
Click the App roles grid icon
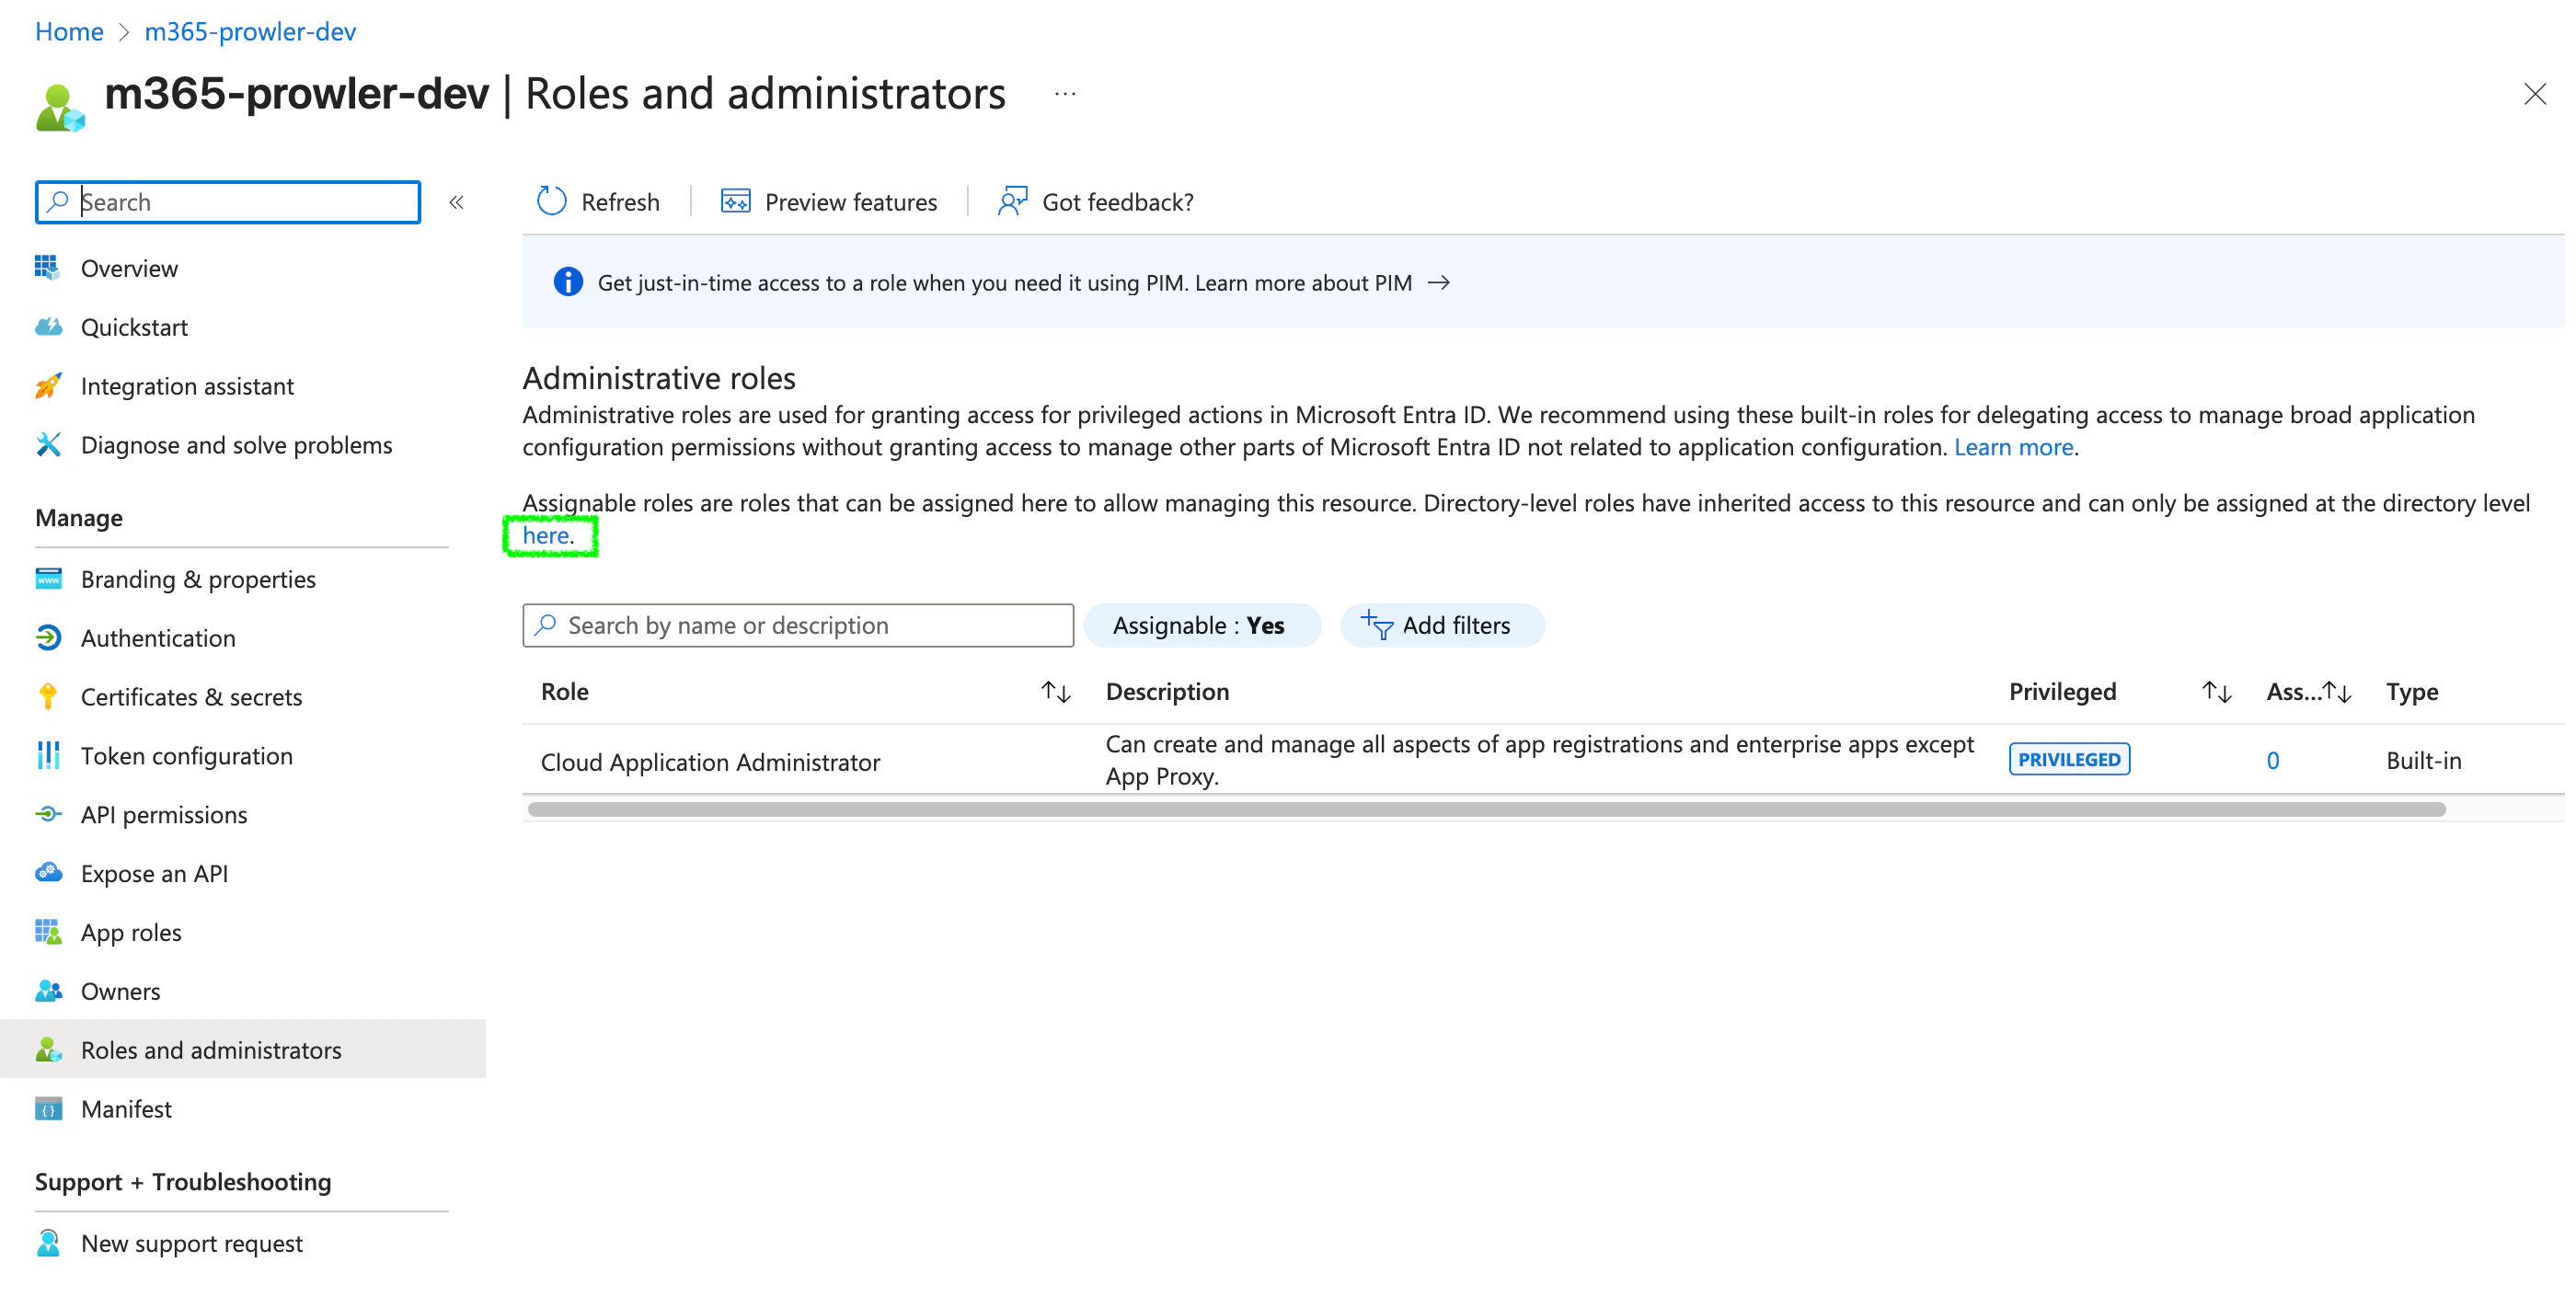tap(48, 931)
